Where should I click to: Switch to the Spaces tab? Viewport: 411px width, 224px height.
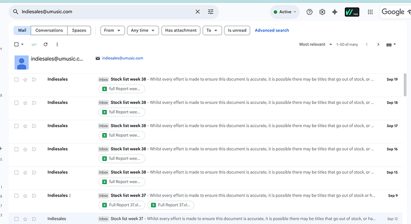pyautogui.click(x=79, y=30)
